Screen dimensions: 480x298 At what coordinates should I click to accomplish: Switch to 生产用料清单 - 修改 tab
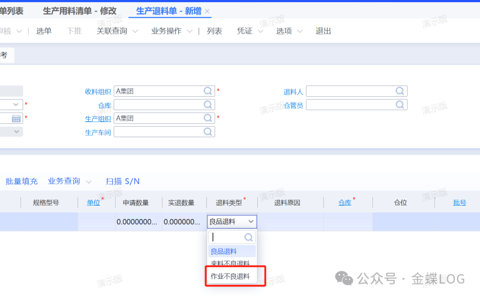[80, 11]
